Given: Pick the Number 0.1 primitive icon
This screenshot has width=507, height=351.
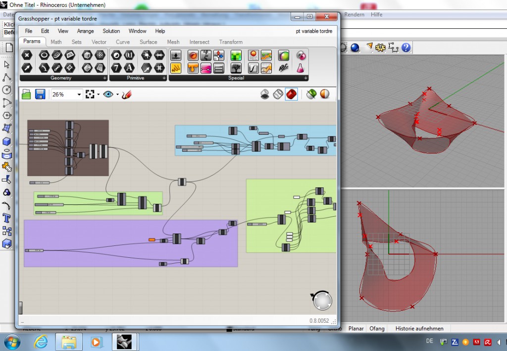Looking at the screenshot, I should coord(129,55).
